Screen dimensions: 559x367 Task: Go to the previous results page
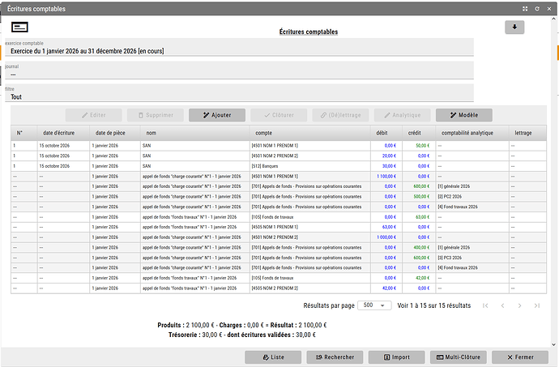pos(502,305)
